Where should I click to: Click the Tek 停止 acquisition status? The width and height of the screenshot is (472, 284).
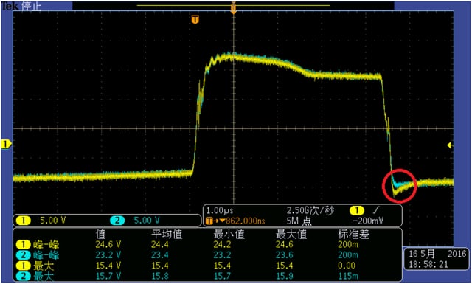point(21,5)
